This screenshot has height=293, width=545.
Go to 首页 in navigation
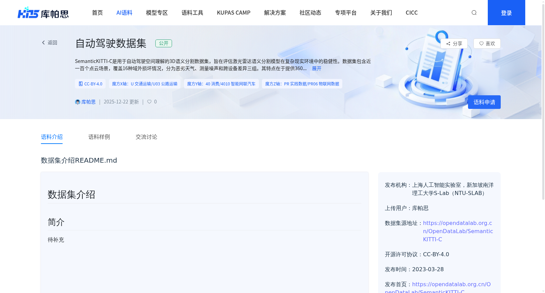point(97,13)
